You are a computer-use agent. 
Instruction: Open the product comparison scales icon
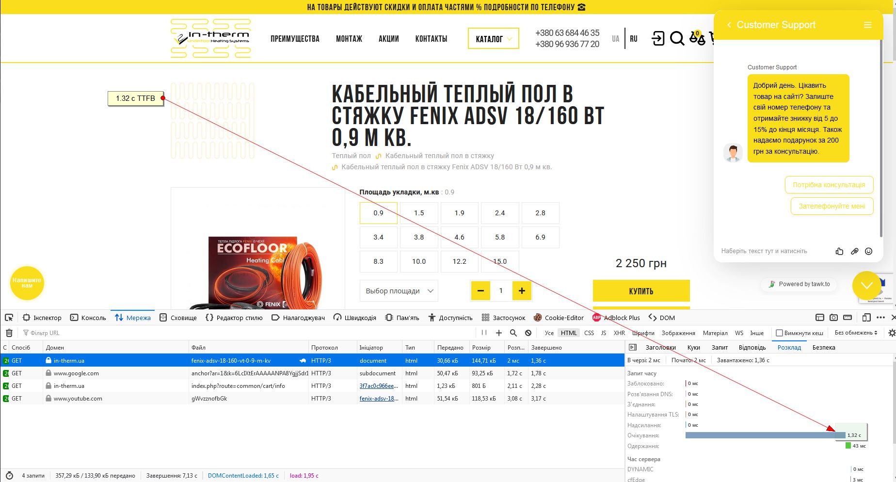click(x=697, y=37)
